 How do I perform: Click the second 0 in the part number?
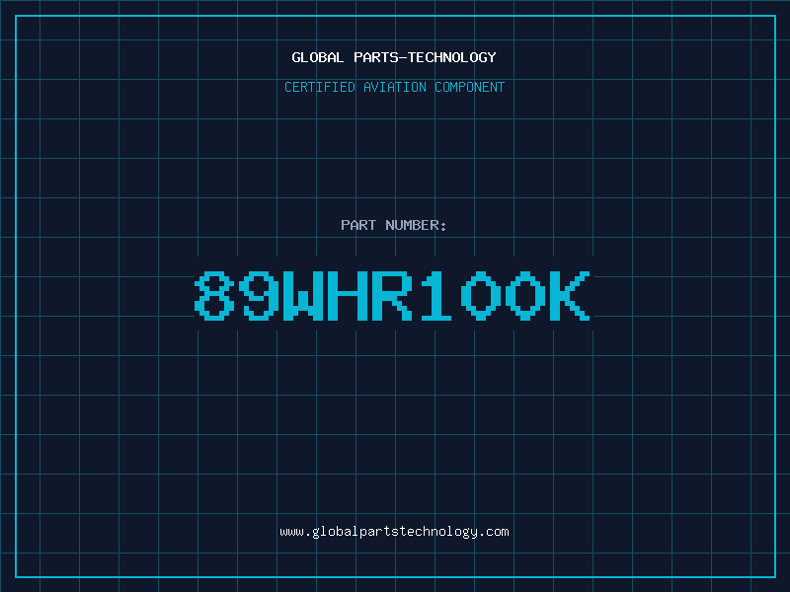click(x=527, y=295)
